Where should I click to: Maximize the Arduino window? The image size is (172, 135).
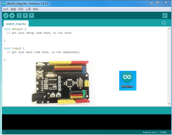pyautogui.click(x=158, y=3)
